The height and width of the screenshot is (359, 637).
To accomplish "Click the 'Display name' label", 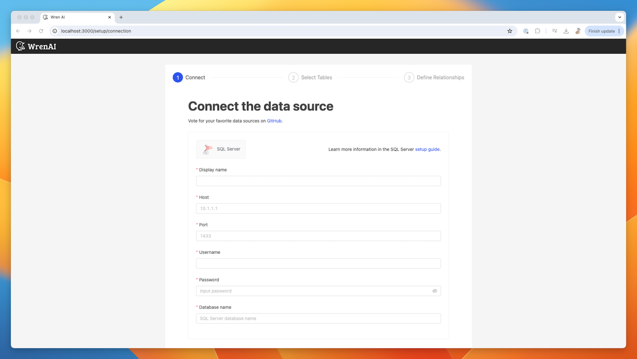I will pyautogui.click(x=213, y=170).
